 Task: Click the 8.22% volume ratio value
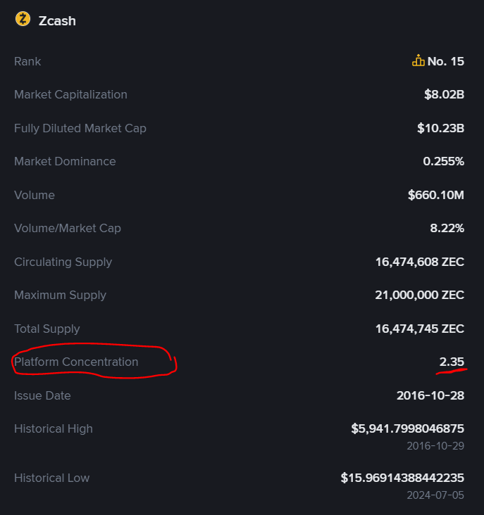[447, 228]
